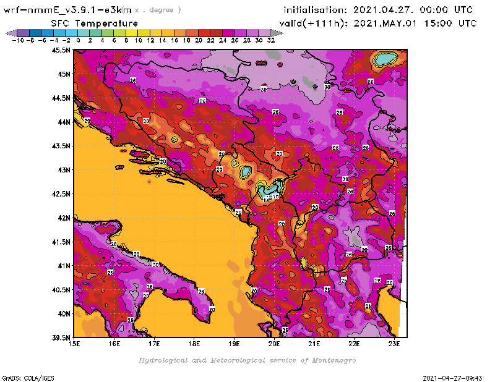Select the yellow-green 6 to 8 swatch
This screenshot has width=495, height=382.
[119, 33]
